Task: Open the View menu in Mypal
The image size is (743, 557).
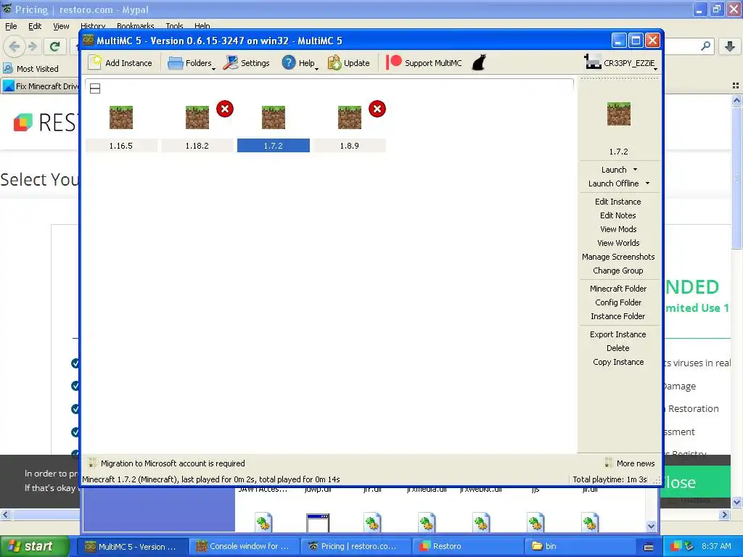Action: [61, 26]
